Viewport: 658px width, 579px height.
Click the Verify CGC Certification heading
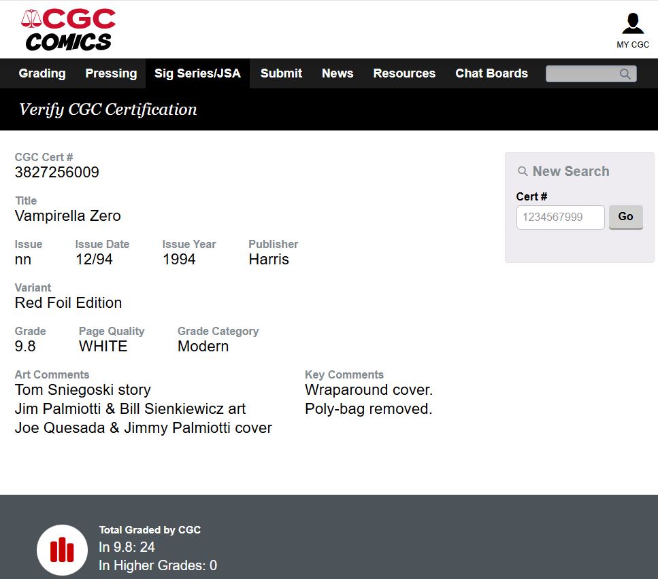click(108, 109)
